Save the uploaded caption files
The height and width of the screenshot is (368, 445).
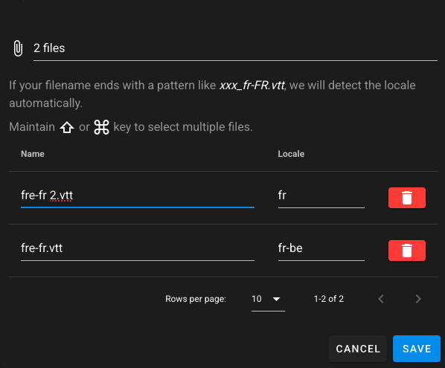pos(417,349)
